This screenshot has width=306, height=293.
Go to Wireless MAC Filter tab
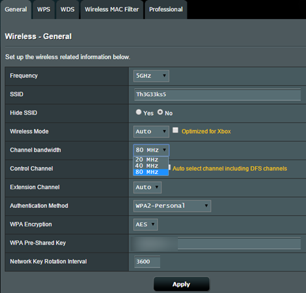(112, 9)
